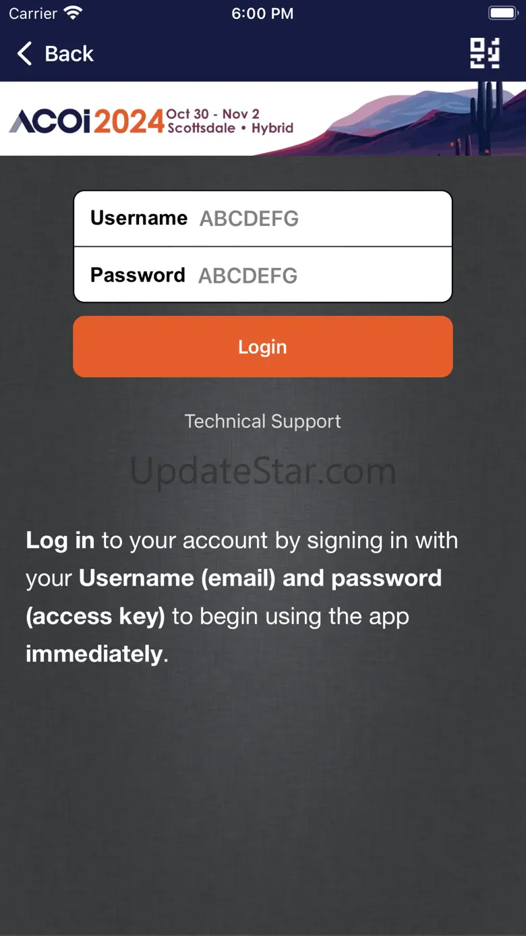Tap the Wi-Fi status icon
This screenshot has height=936, width=526.
pyautogui.click(x=73, y=13)
